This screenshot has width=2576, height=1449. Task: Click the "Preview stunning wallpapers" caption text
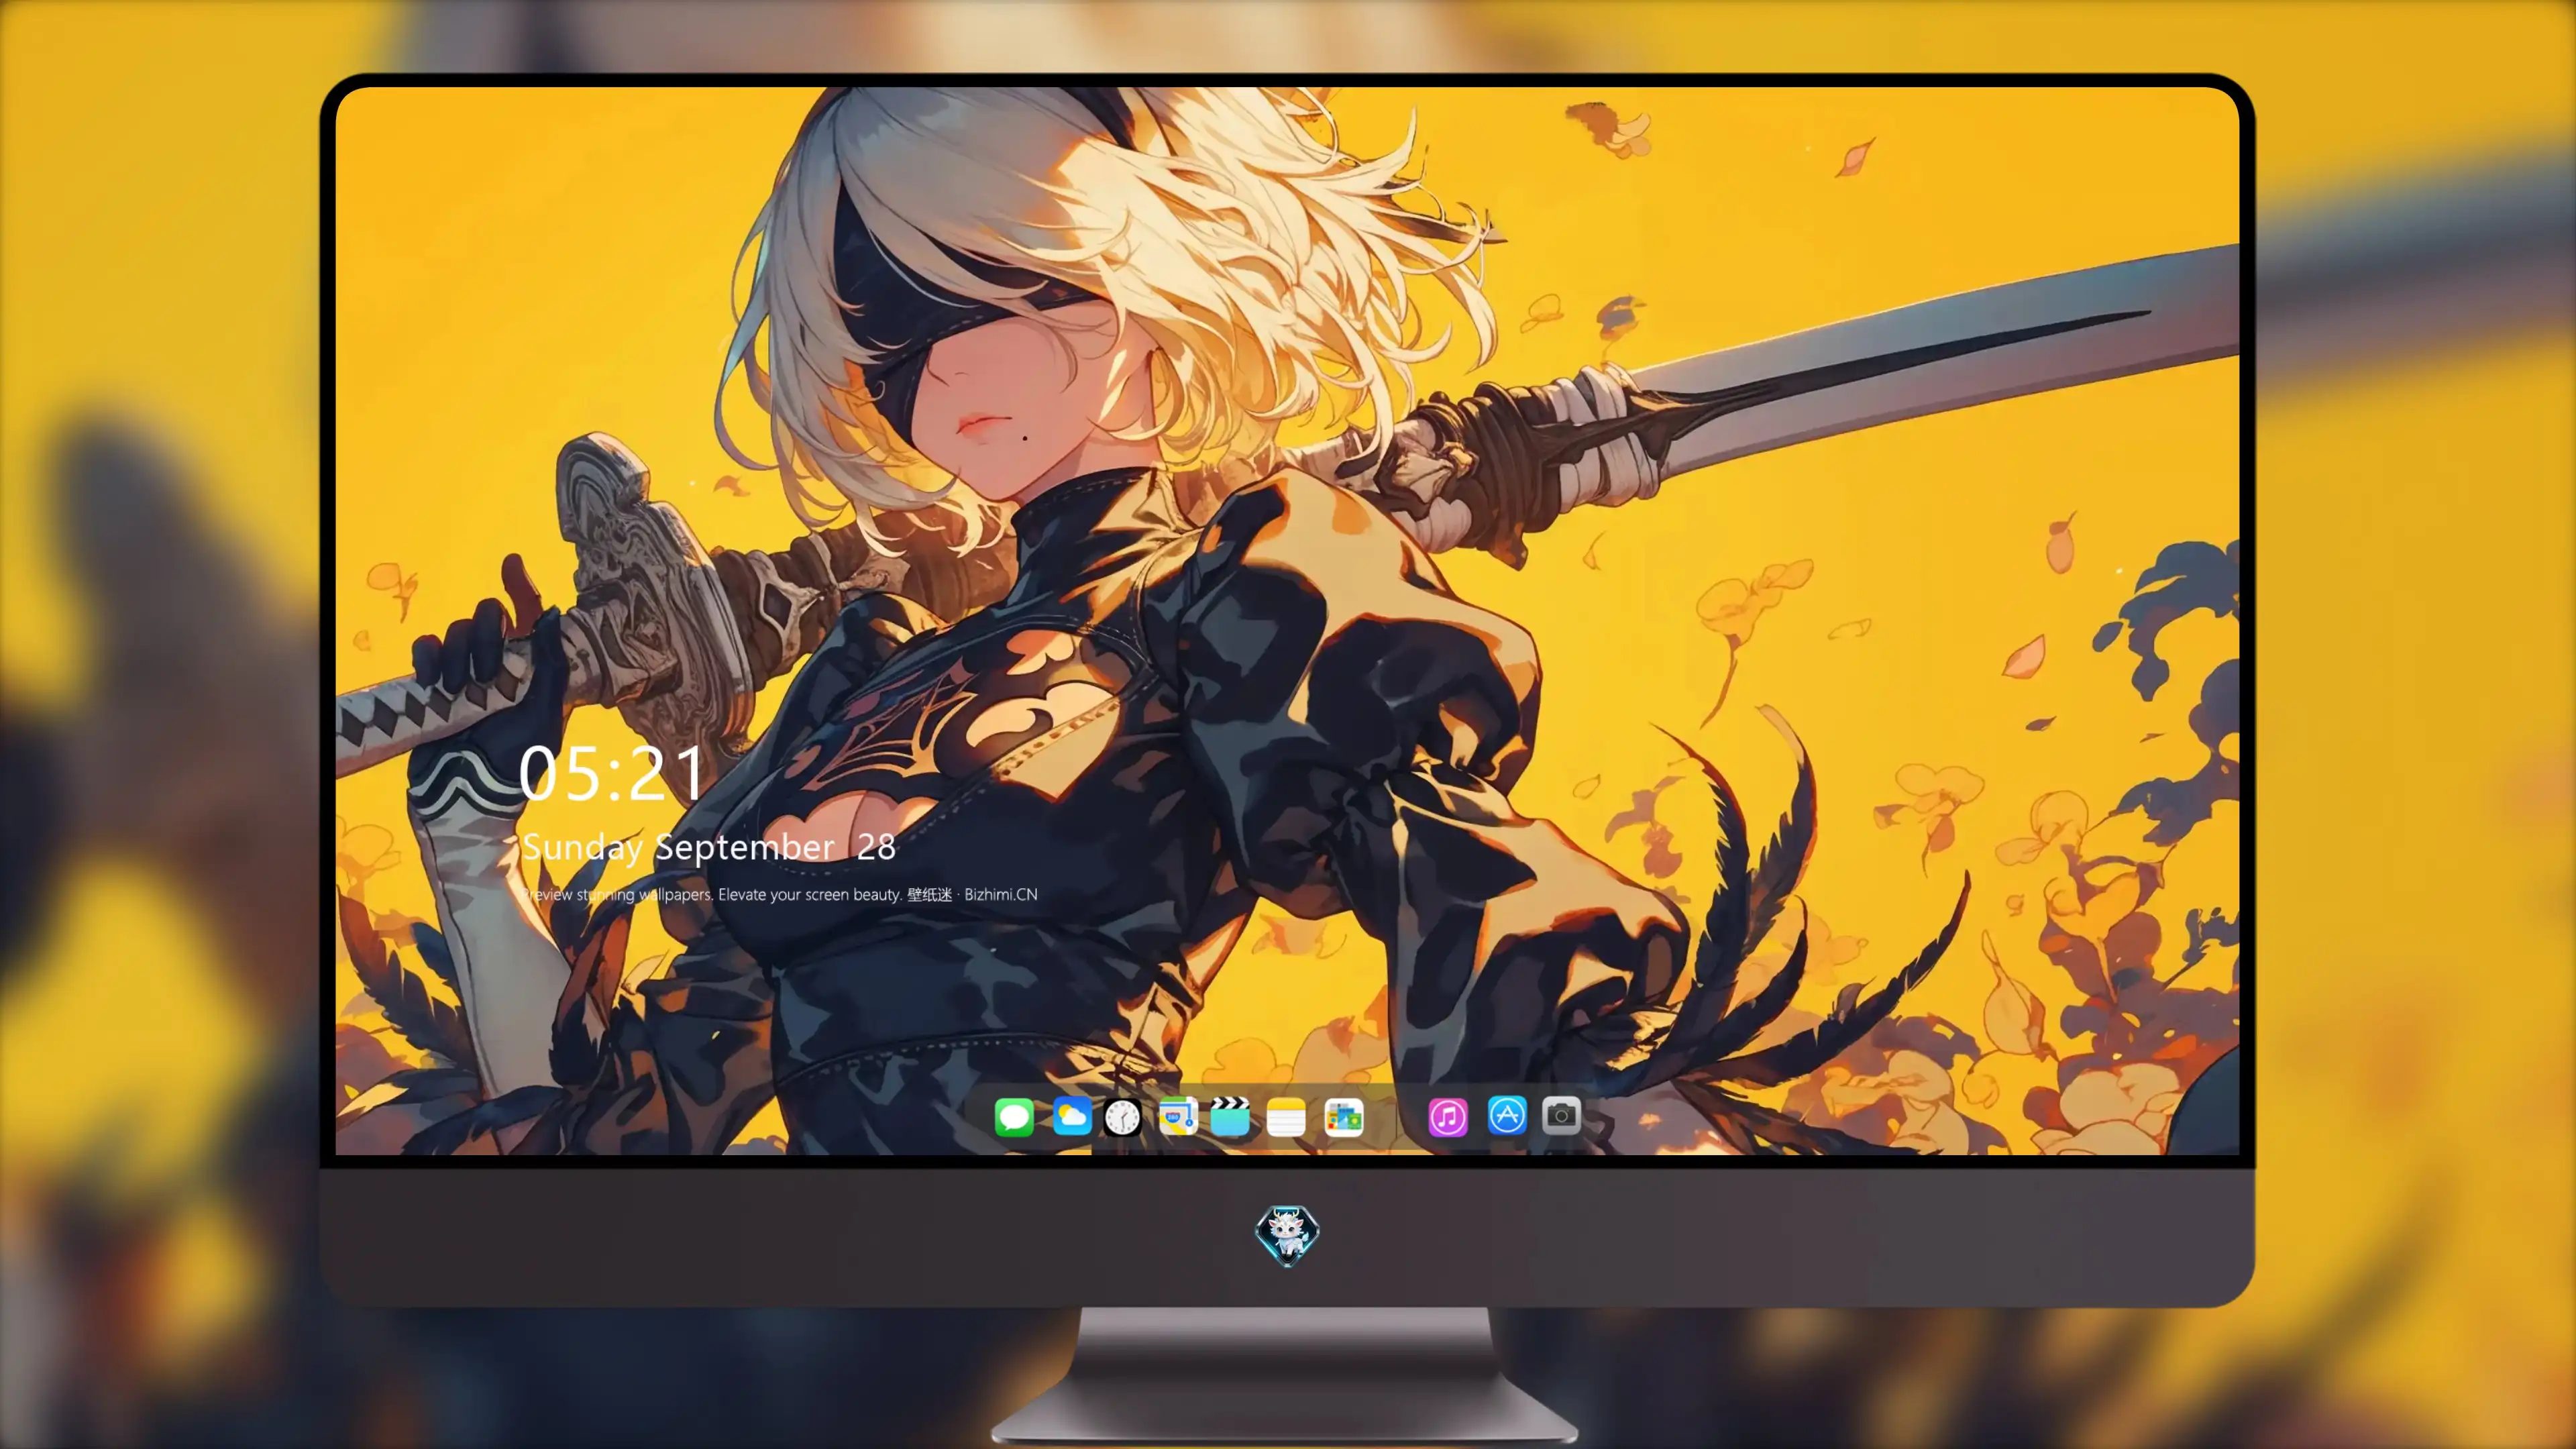pyautogui.click(x=779, y=894)
